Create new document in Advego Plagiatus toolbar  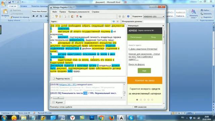(x=53, y=16)
